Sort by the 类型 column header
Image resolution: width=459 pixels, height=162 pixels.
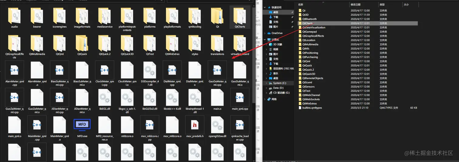click(390, 5)
